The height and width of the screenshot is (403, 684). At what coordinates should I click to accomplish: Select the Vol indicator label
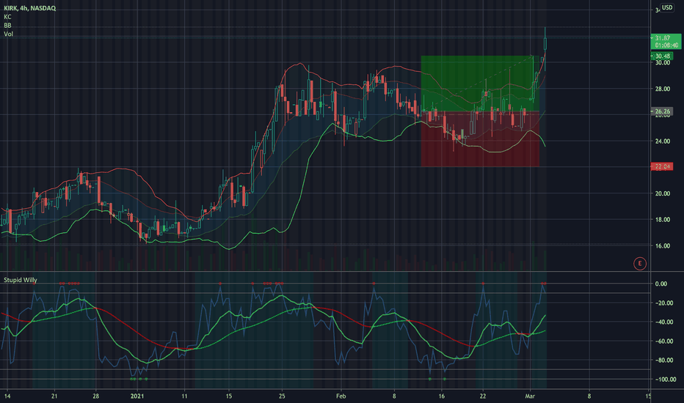pyautogui.click(x=8, y=34)
